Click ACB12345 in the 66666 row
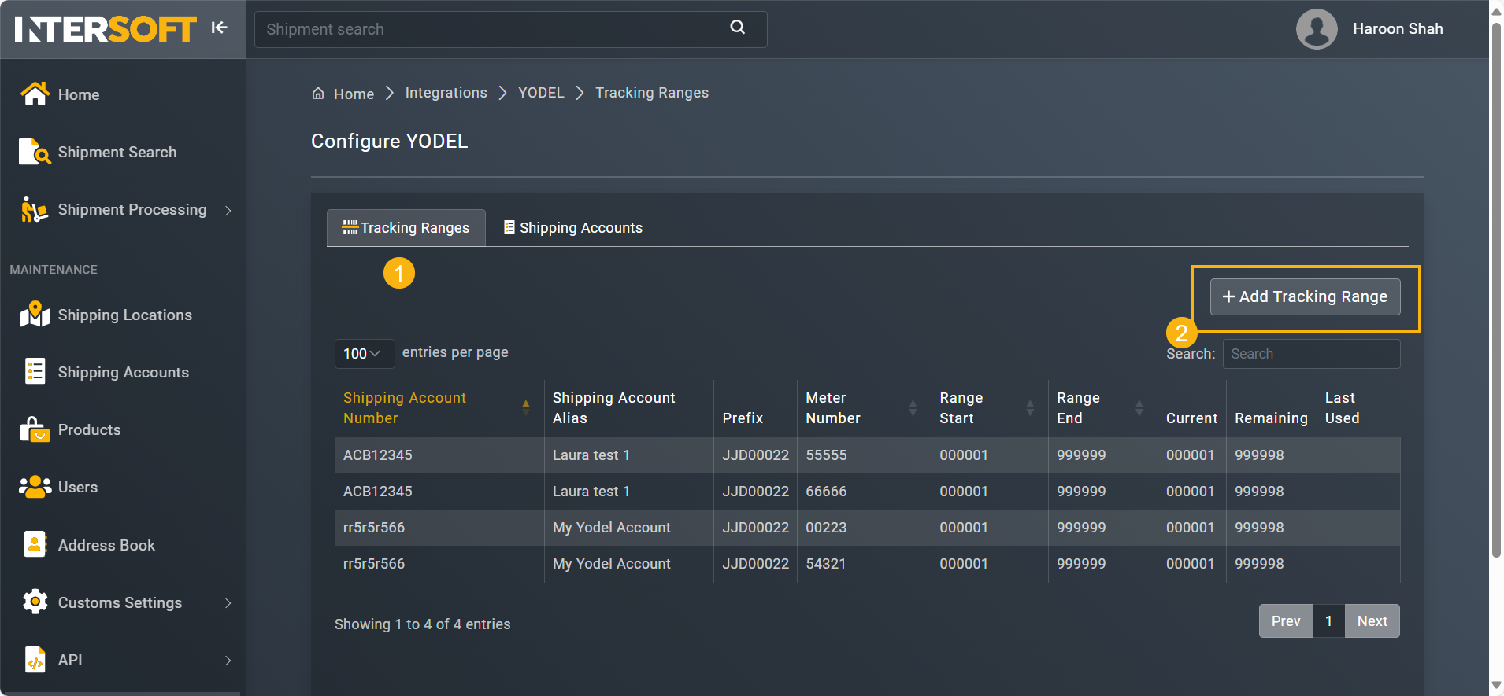Viewport: 1504px width, 696px height. coord(377,492)
